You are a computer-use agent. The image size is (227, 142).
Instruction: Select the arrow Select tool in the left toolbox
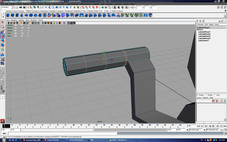(2, 22)
